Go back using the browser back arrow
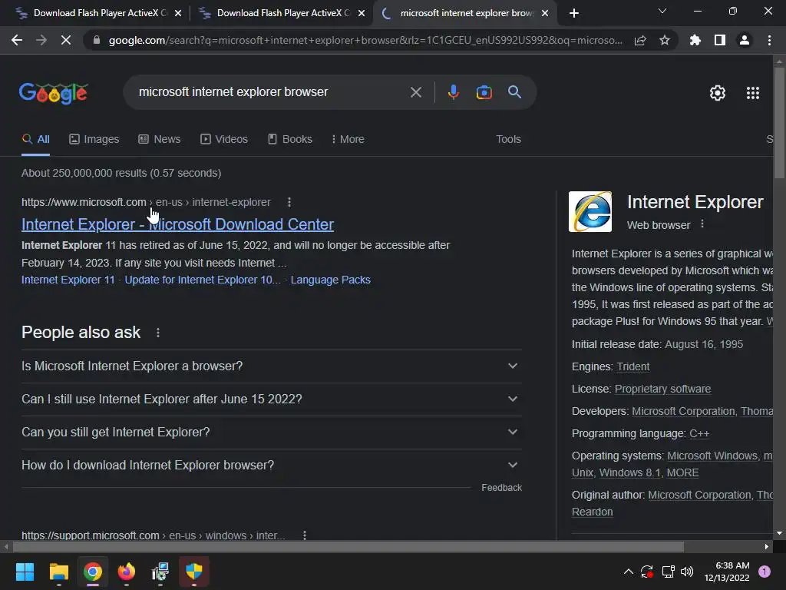Viewport: 786px width, 590px height. click(x=17, y=40)
